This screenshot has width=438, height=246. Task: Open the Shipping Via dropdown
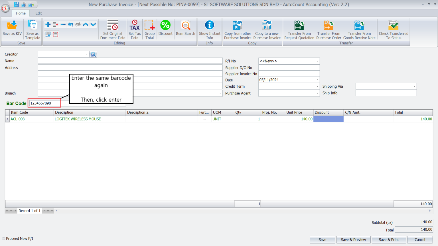tap(415, 86)
